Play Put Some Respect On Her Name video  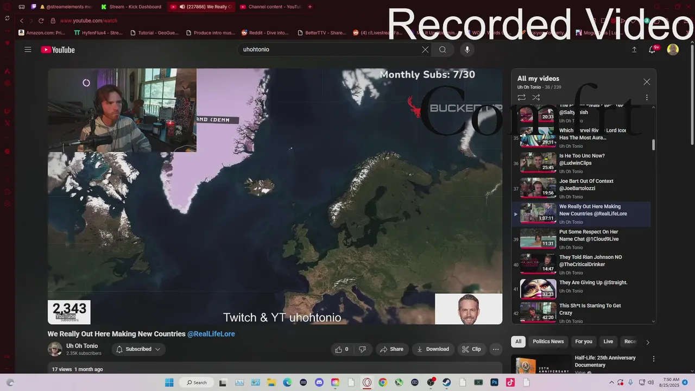coord(581,239)
